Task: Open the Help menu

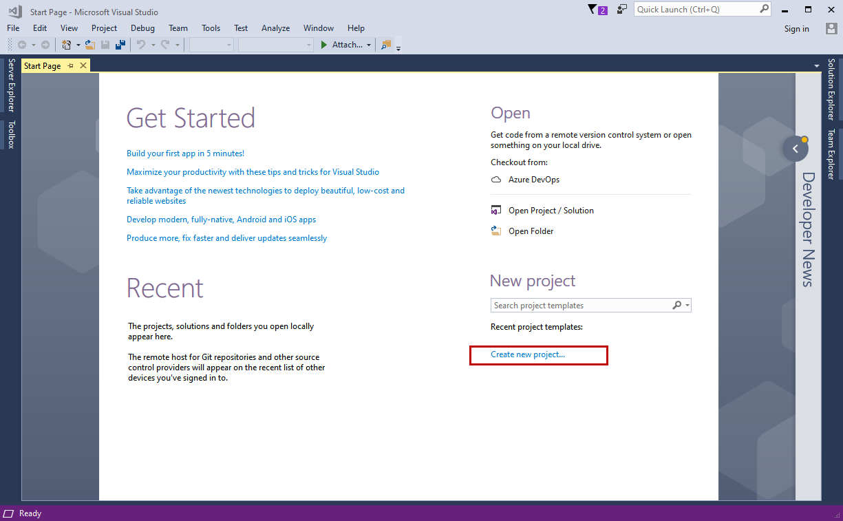Action: click(x=356, y=28)
